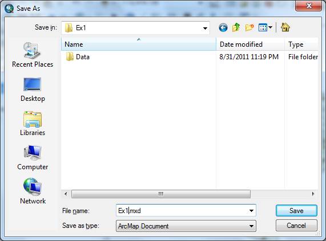
Task: Select Computer in the places bar
Action: [33, 158]
